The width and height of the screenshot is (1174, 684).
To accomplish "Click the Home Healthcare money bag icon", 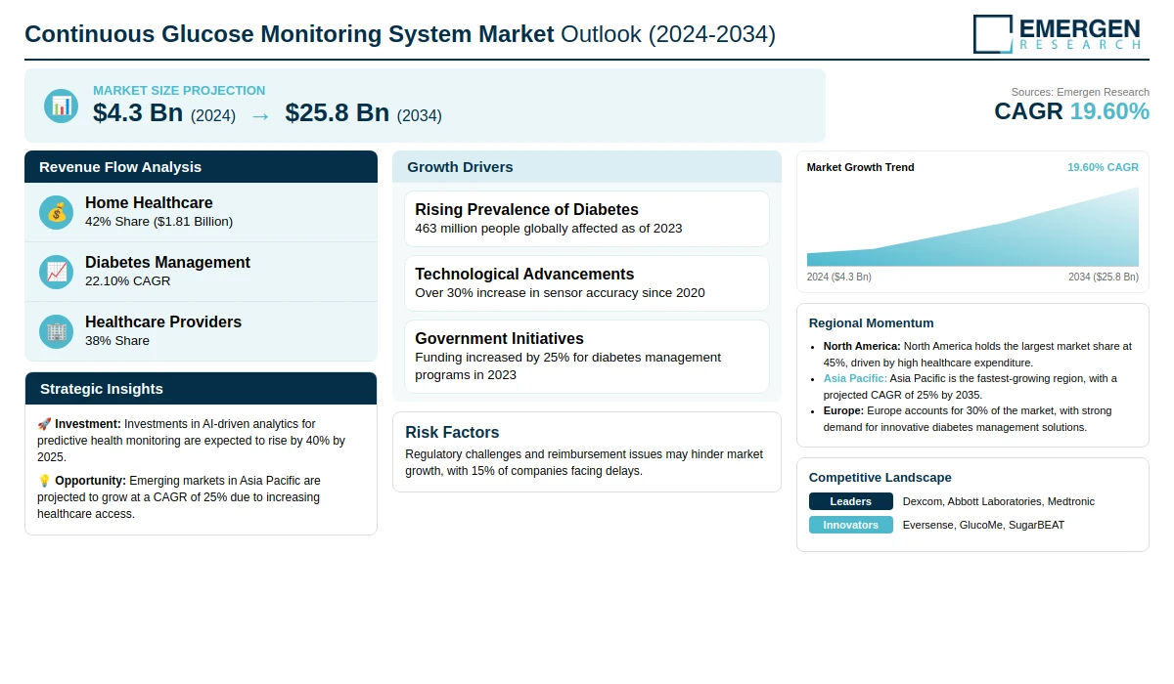I will click(57, 212).
